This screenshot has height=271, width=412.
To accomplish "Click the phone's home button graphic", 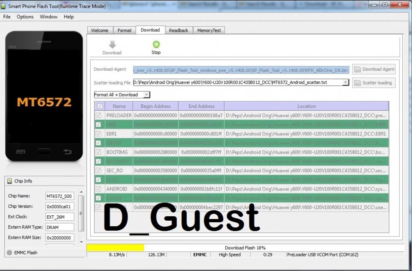I will pyautogui.click(x=44, y=152).
